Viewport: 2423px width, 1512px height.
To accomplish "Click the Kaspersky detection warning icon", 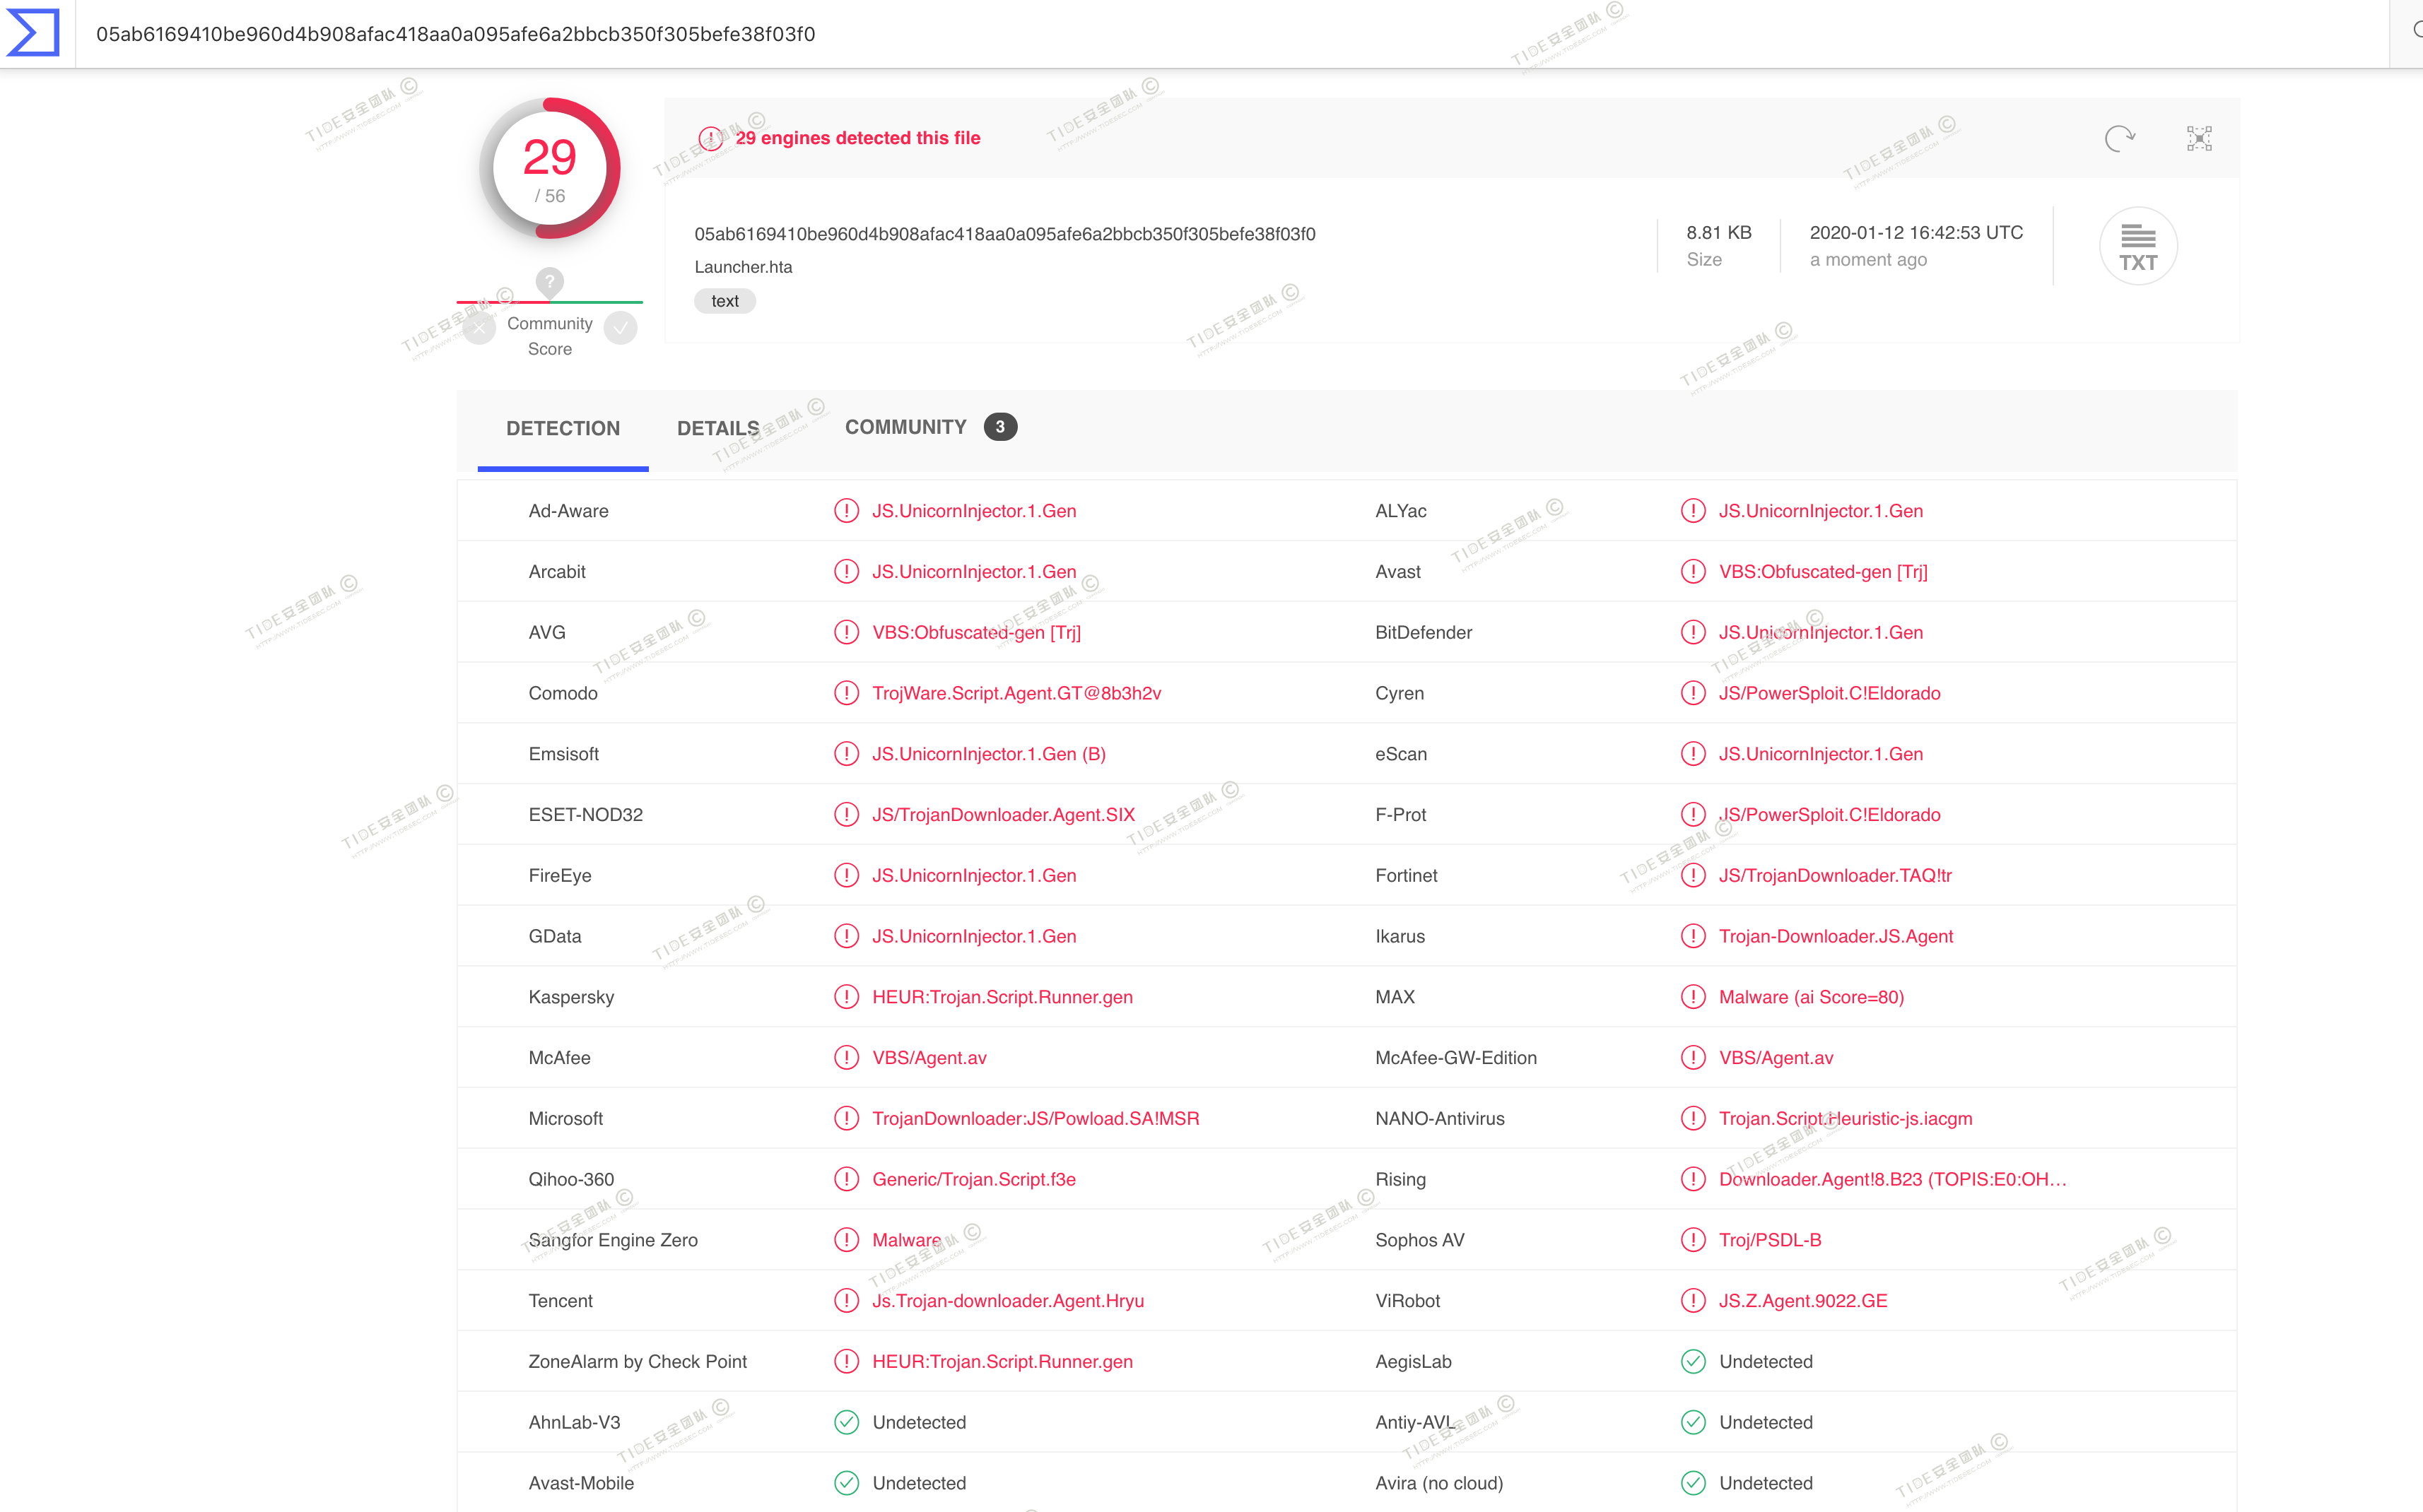I will click(846, 997).
